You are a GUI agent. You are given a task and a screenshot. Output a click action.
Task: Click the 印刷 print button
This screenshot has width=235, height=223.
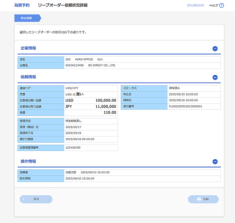coord(203,199)
